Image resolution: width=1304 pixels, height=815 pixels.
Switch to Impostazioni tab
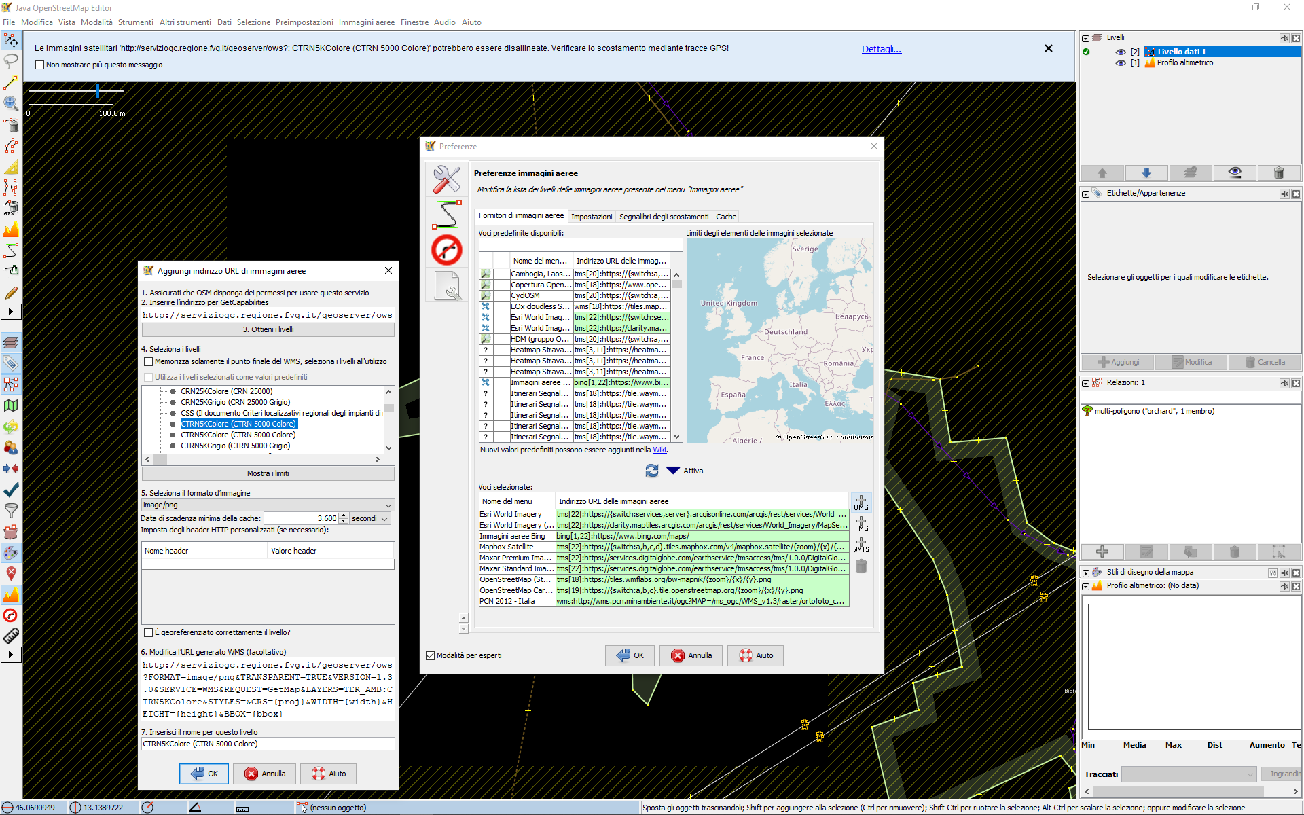[x=592, y=217]
